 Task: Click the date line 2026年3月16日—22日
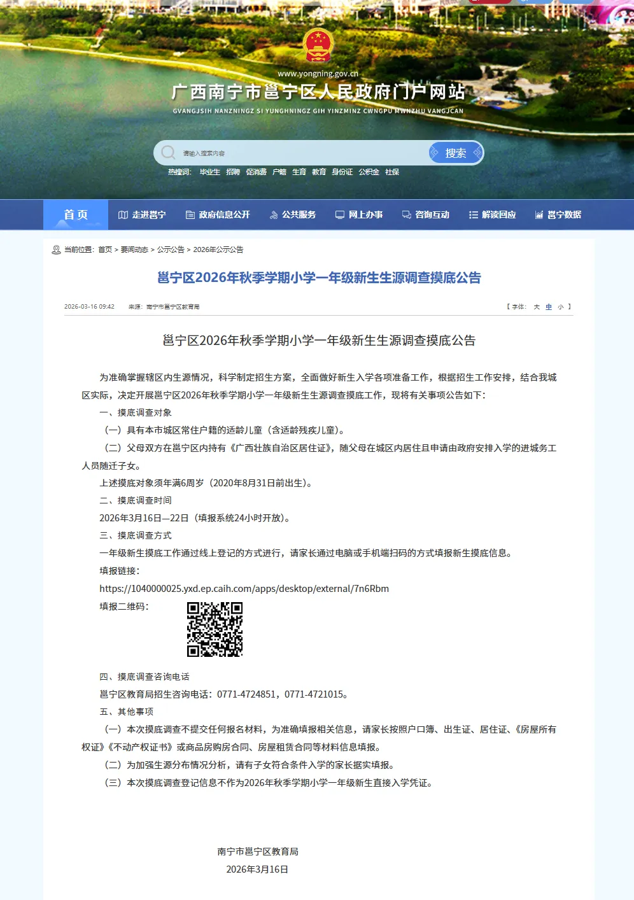[x=197, y=518]
